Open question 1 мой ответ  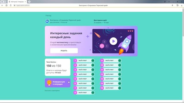(84, 60)
